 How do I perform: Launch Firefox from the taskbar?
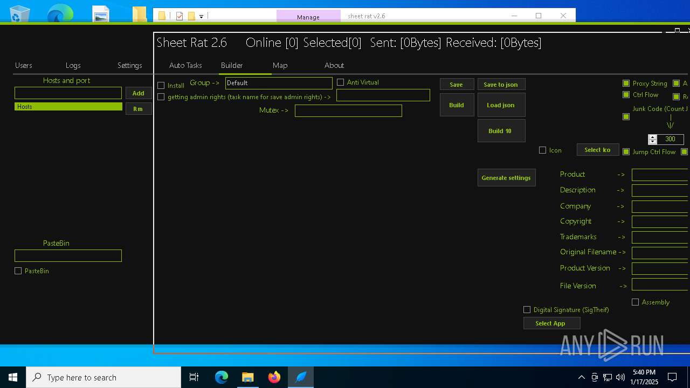[x=274, y=377]
